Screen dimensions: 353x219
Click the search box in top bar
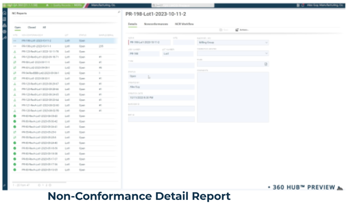[183, 5]
